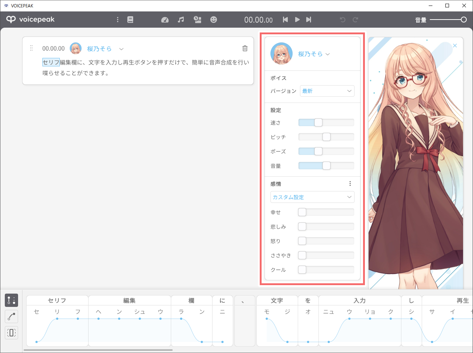Click into the セリフ text editing field
The width and height of the screenshot is (473, 353).
pos(146,68)
